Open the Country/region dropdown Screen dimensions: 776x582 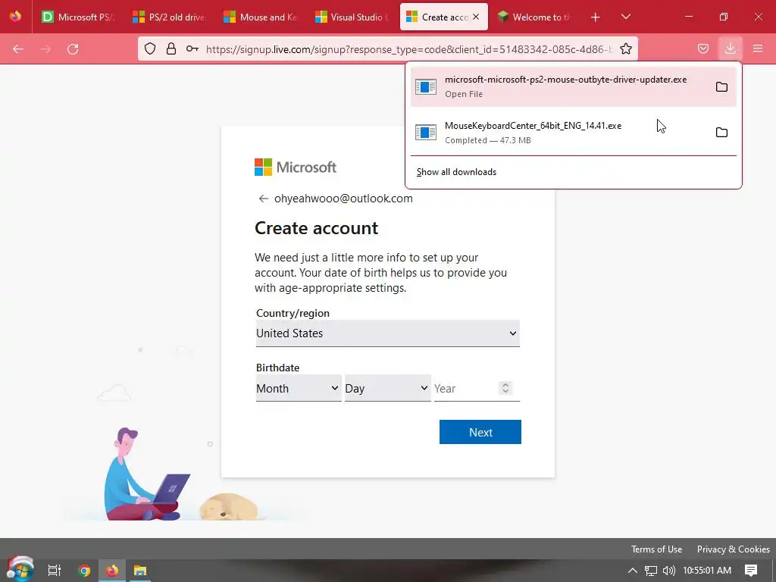pyautogui.click(x=387, y=333)
